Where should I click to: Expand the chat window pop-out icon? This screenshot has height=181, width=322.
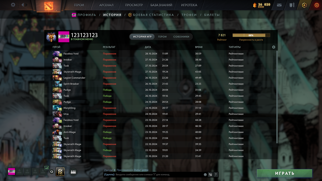(x=210, y=174)
